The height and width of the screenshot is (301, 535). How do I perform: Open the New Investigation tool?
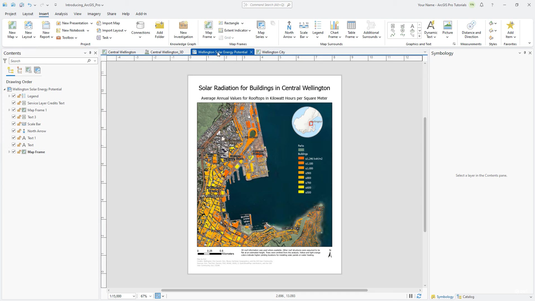[183, 26]
